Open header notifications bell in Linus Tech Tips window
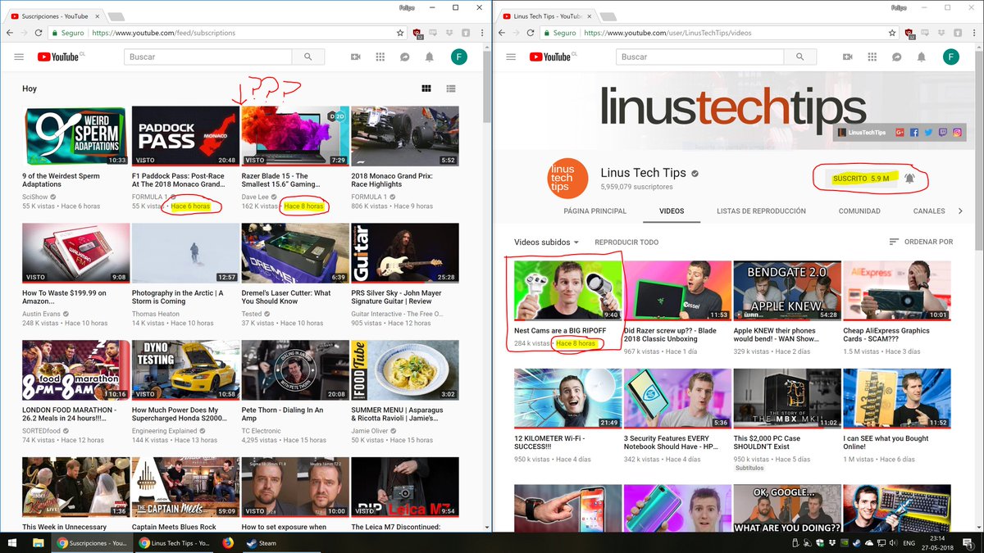The image size is (984, 553). [922, 57]
